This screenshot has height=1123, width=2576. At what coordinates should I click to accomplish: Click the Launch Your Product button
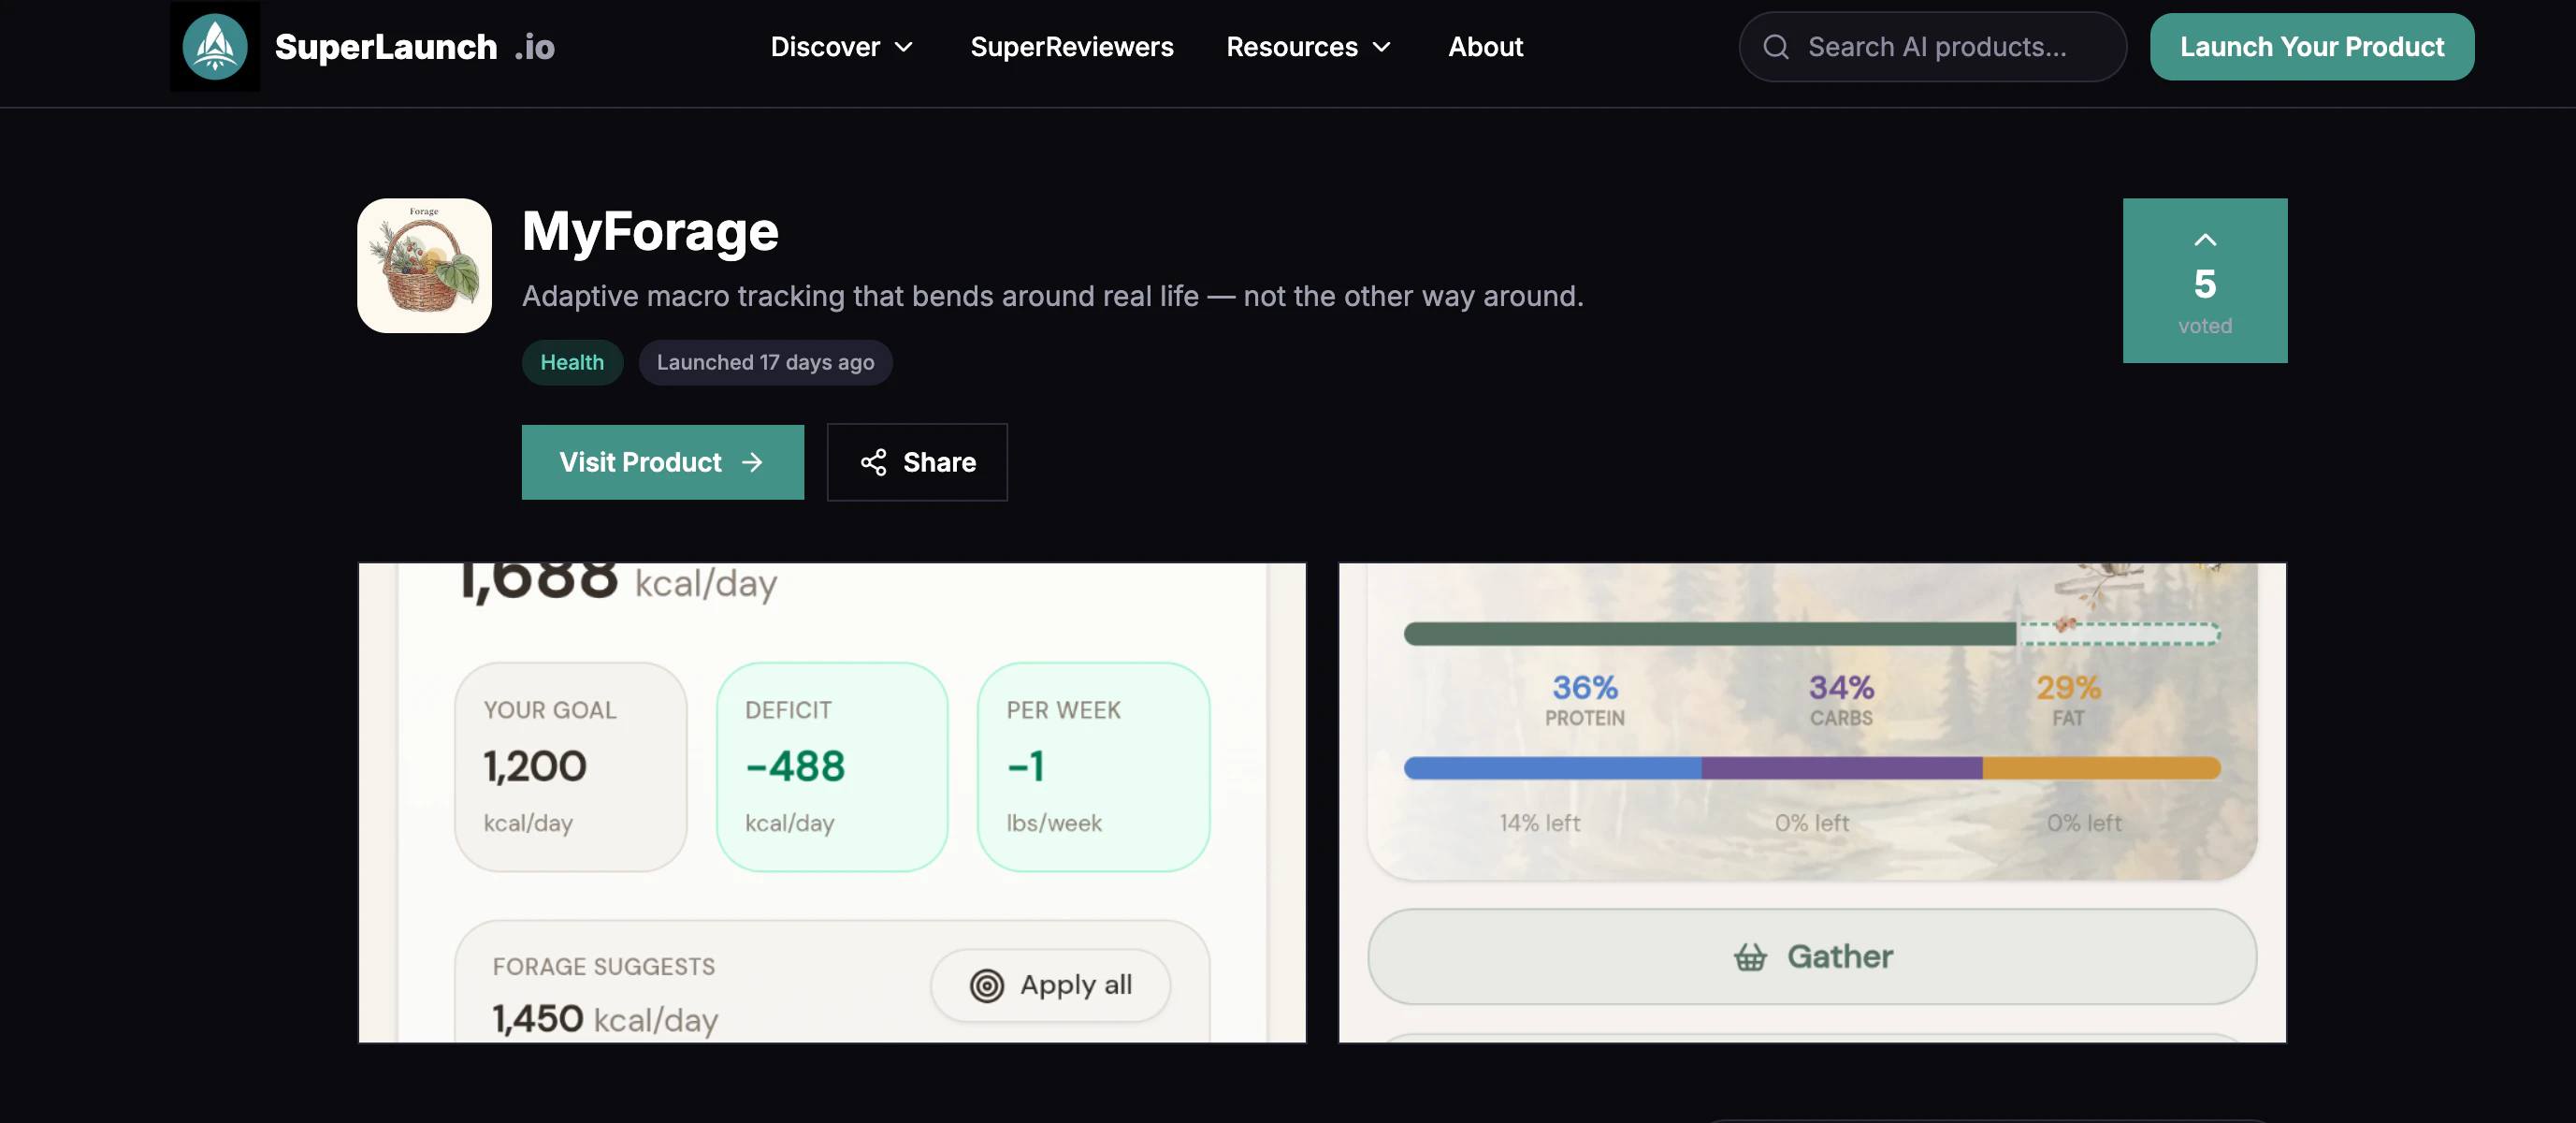coord(2312,47)
